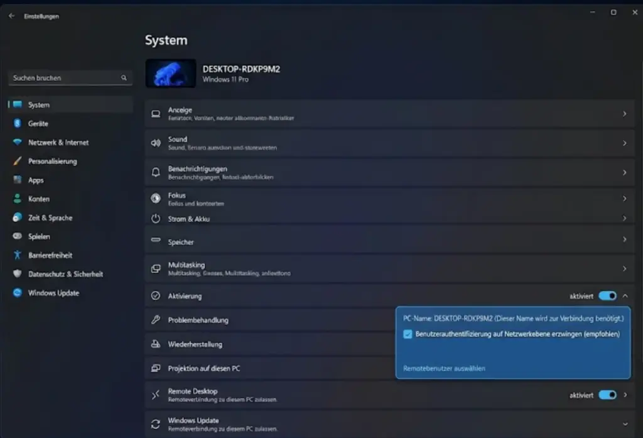643x438 pixels.
Task: Click the chevron on the Speicher row
Action: click(x=625, y=239)
